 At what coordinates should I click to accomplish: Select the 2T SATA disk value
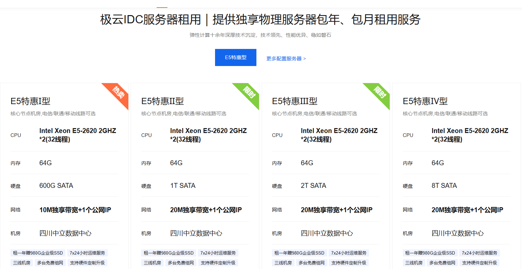[313, 186]
